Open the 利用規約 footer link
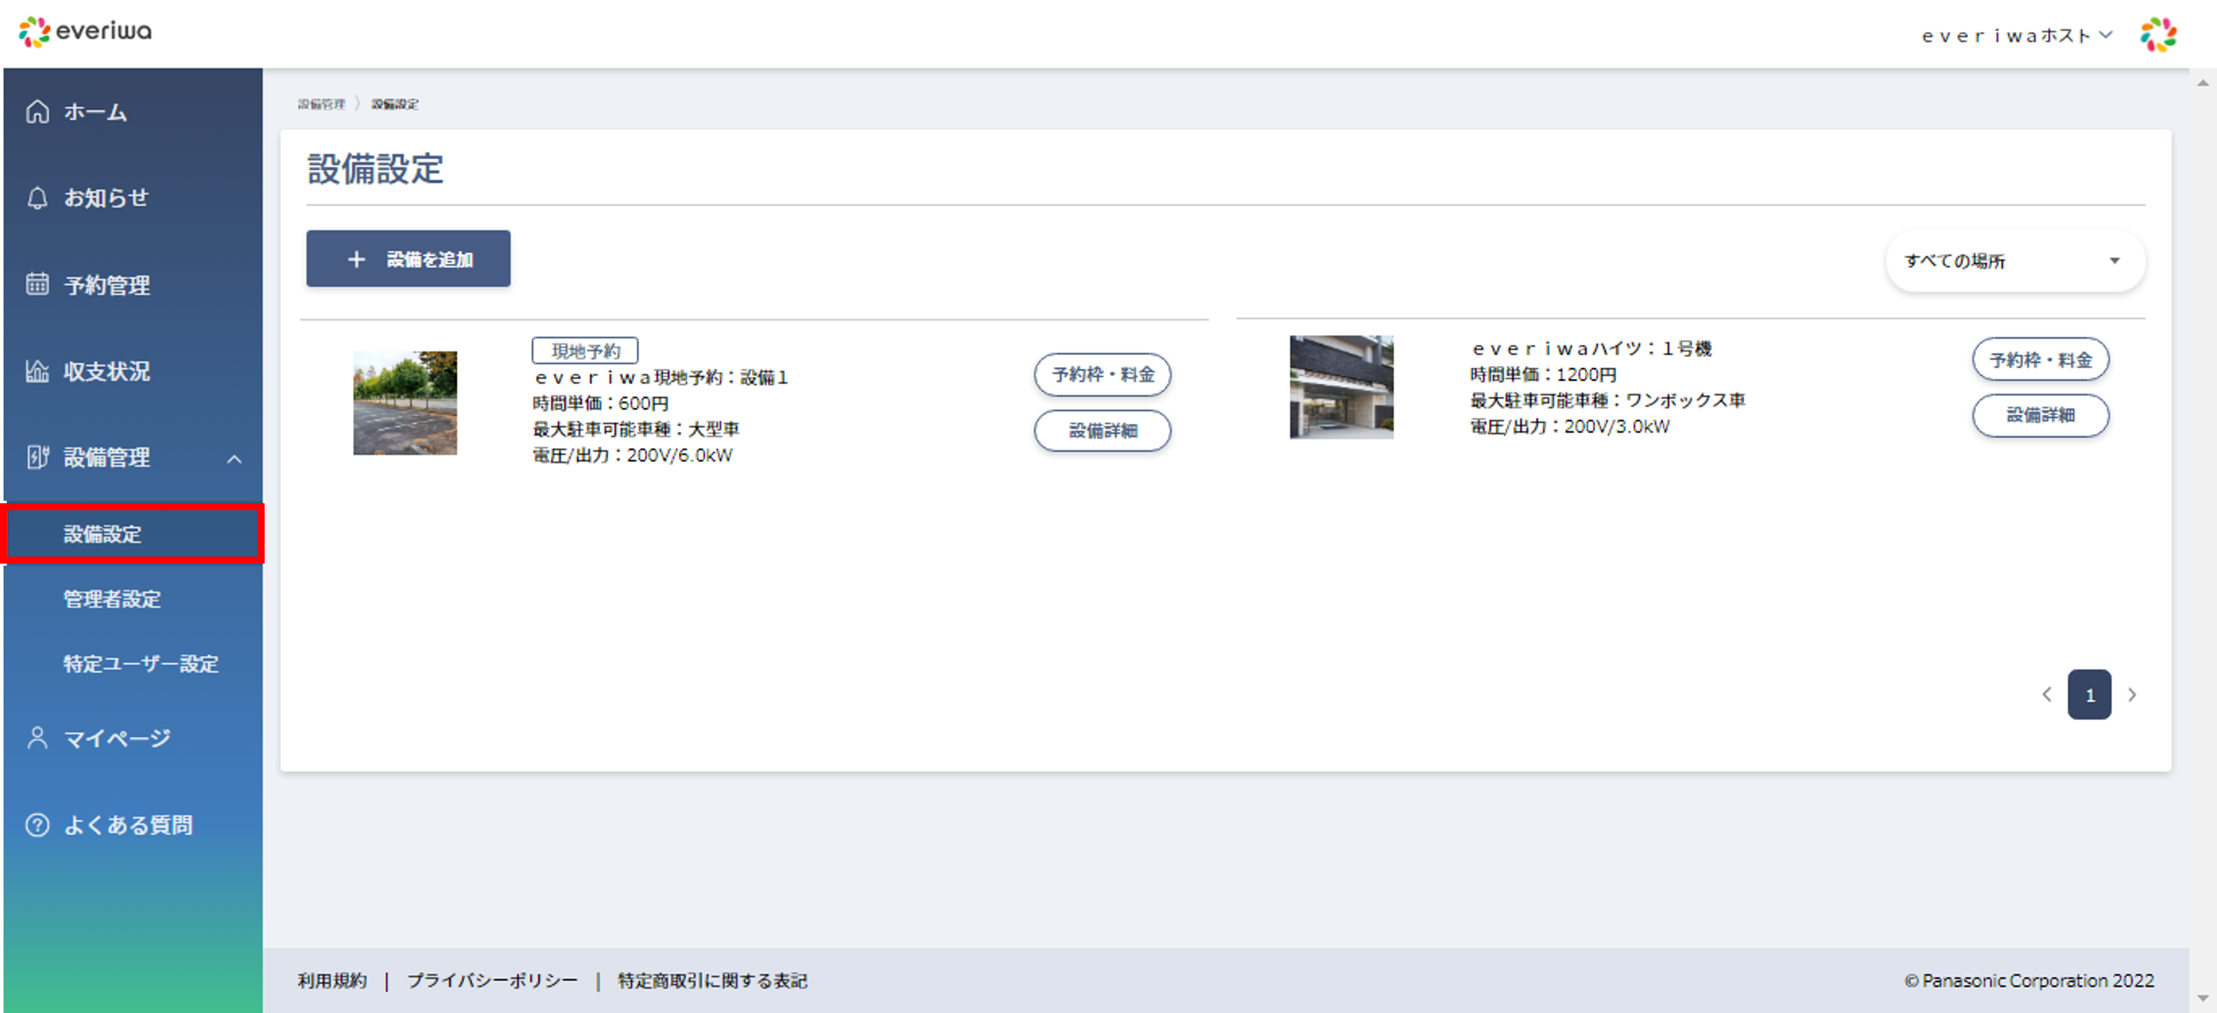This screenshot has width=2217, height=1013. (x=332, y=980)
